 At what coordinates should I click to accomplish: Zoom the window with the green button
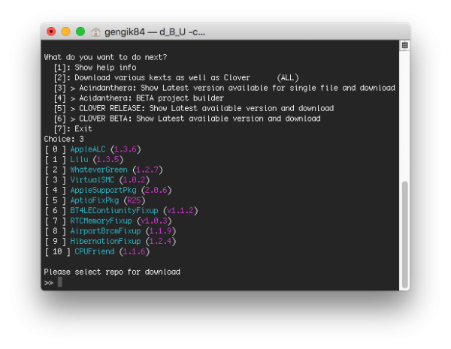pyautogui.click(x=80, y=32)
